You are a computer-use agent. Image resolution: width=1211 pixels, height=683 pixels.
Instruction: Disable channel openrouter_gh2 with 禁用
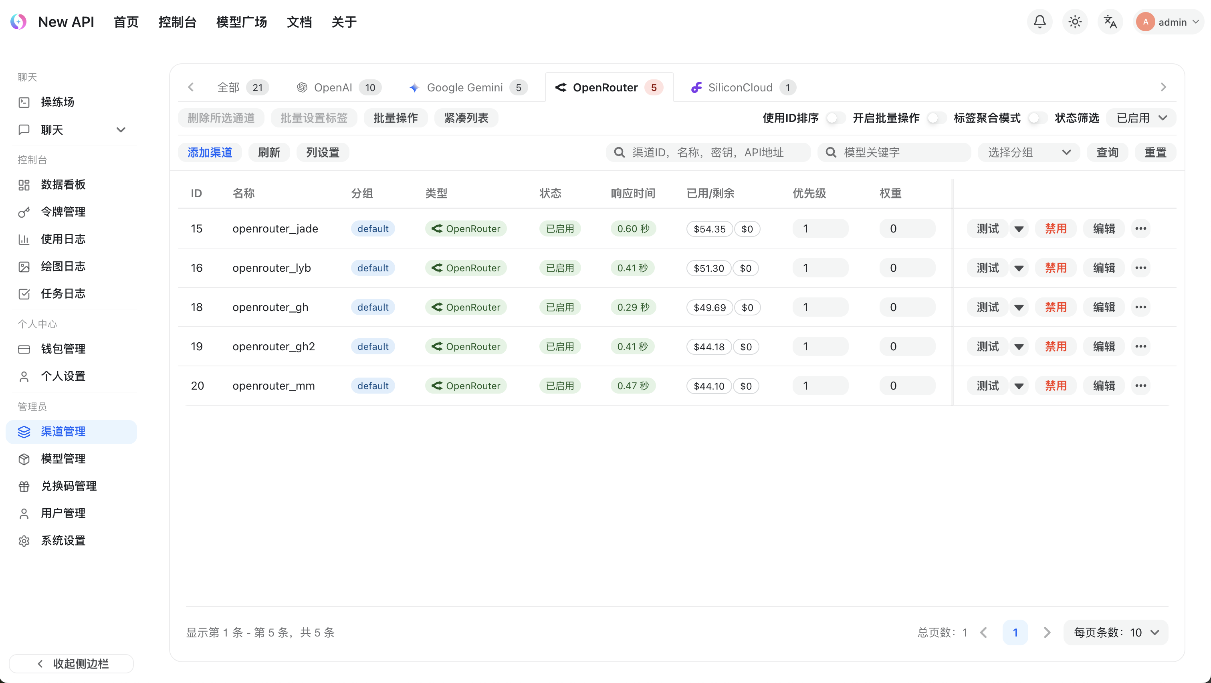point(1056,347)
